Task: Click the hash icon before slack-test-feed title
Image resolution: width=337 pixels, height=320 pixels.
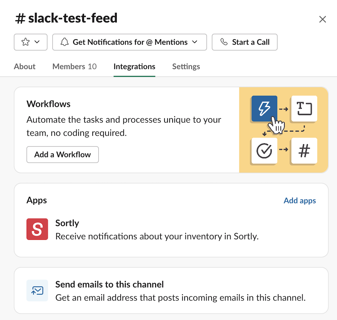Action: click(x=20, y=18)
